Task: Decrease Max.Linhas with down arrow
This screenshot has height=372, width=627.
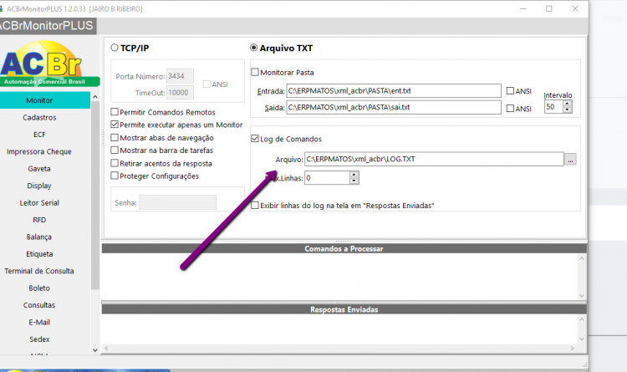Action: pos(354,181)
